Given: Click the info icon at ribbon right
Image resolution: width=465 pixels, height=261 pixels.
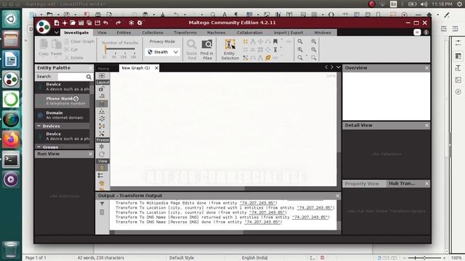Looking at the screenshot, I should pyautogui.click(x=426, y=32).
